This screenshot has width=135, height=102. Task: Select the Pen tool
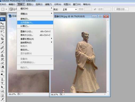click(x=2, y=79)
